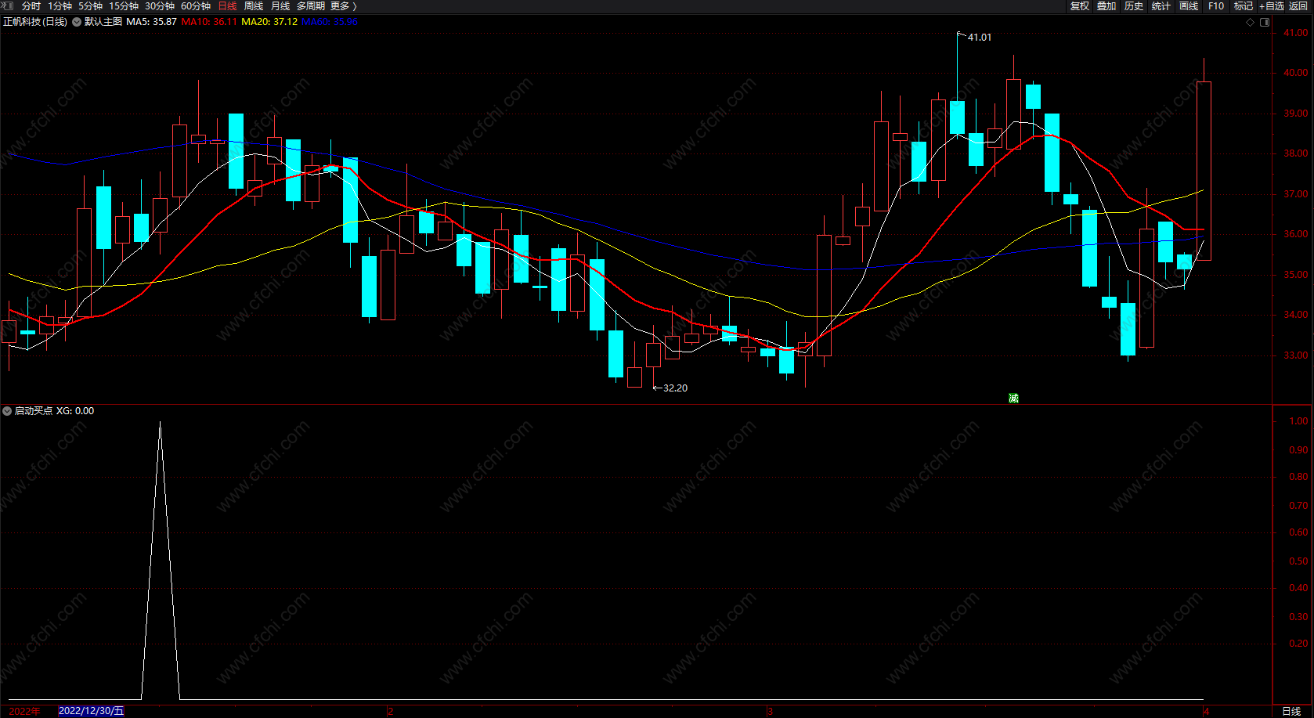Click the highlighted date 2022/12/30/五
This screenshot has height=718, width=1314.
coord(92,711)
